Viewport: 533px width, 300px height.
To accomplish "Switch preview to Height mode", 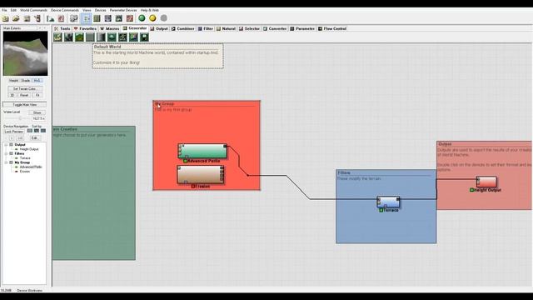I will pyautogui.click(x=14, y=81).
